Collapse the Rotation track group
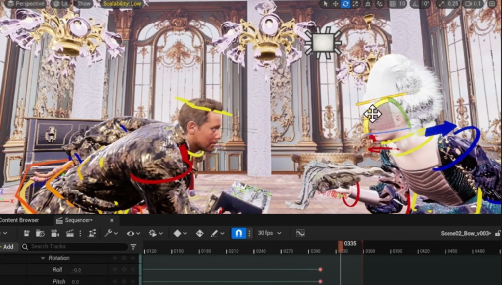502x285 pixels. (43, 258)
